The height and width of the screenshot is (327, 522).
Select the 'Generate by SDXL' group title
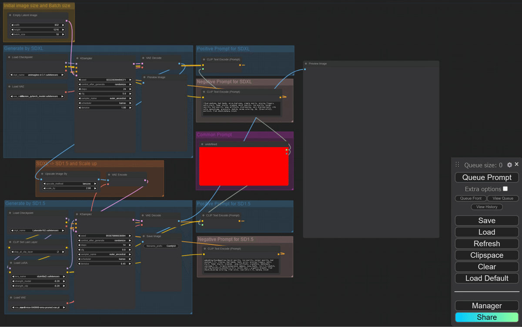tap(24, 49)
